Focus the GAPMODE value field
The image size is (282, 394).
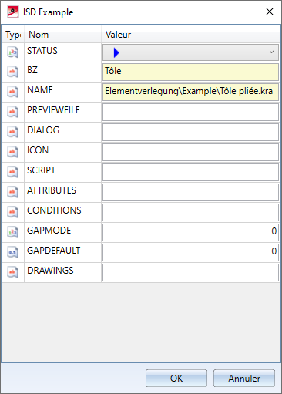(x=190, y=232)
